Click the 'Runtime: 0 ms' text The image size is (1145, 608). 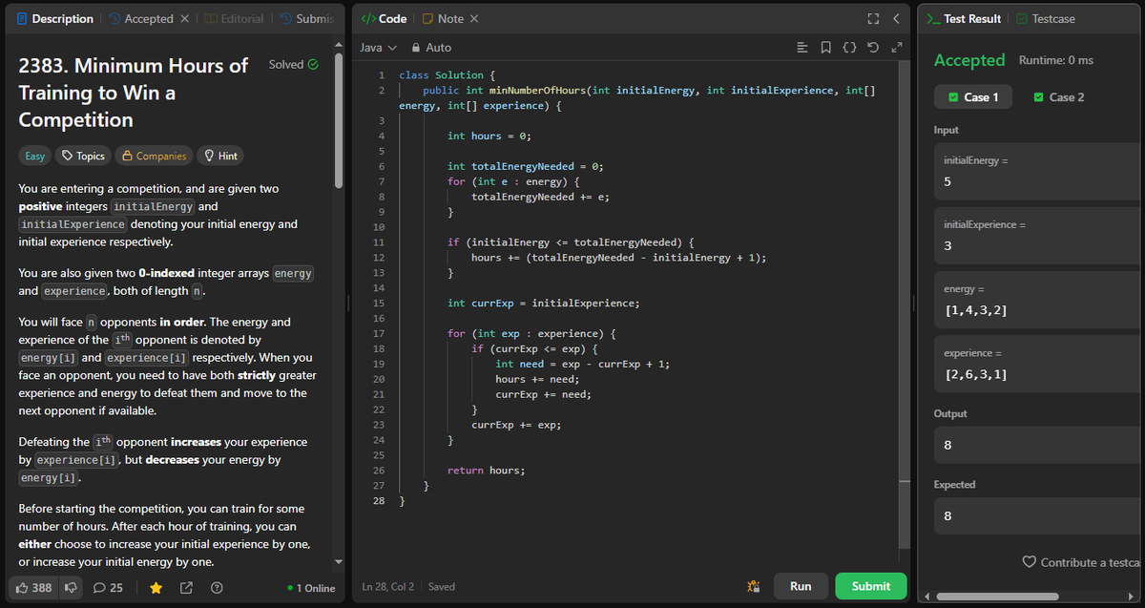click(1056, 60)
